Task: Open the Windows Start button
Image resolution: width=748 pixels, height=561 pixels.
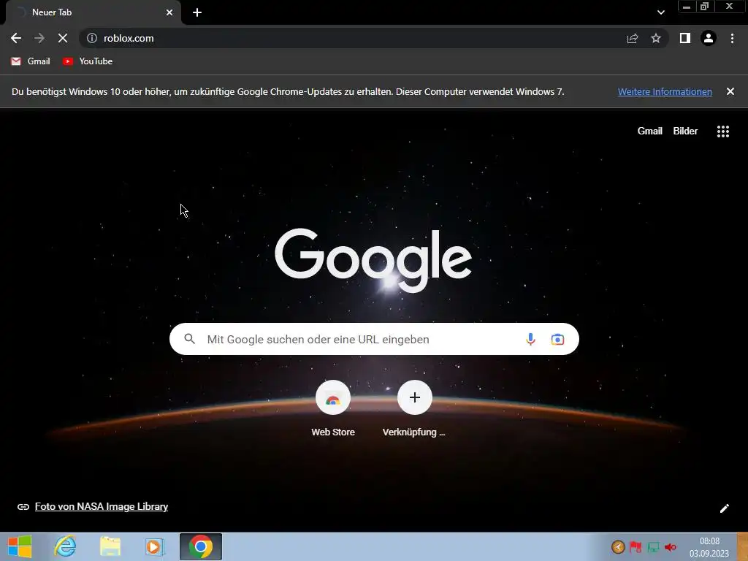Action: coord(20,546)
